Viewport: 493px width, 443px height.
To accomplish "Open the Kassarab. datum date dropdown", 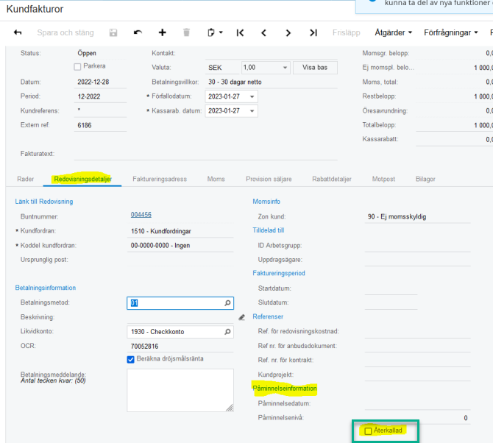I will tap(252, 111).
